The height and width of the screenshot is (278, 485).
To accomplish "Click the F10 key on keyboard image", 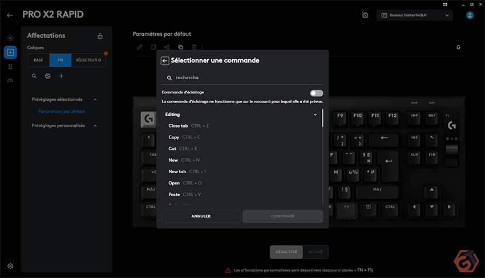I will [358, 118].
